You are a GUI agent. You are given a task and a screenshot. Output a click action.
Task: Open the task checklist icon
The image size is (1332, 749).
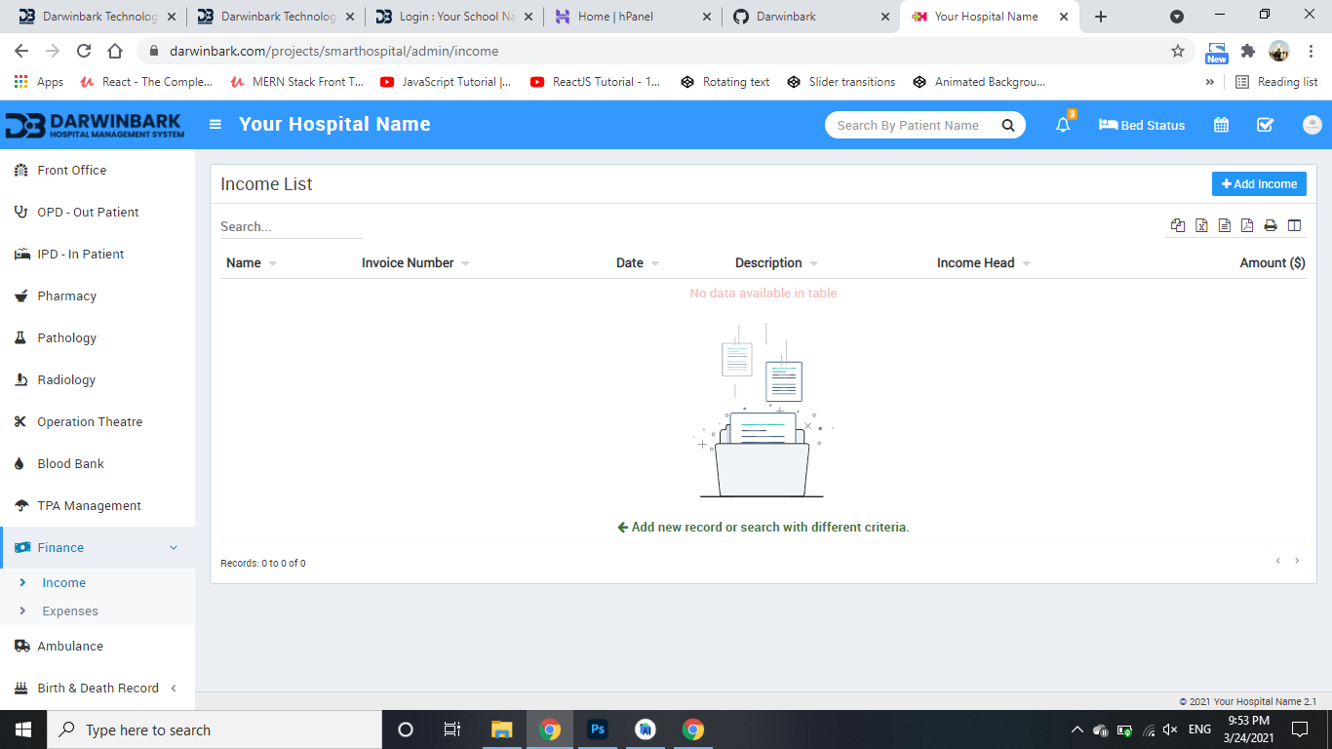pyautogui.click(x=1265, y=125)
